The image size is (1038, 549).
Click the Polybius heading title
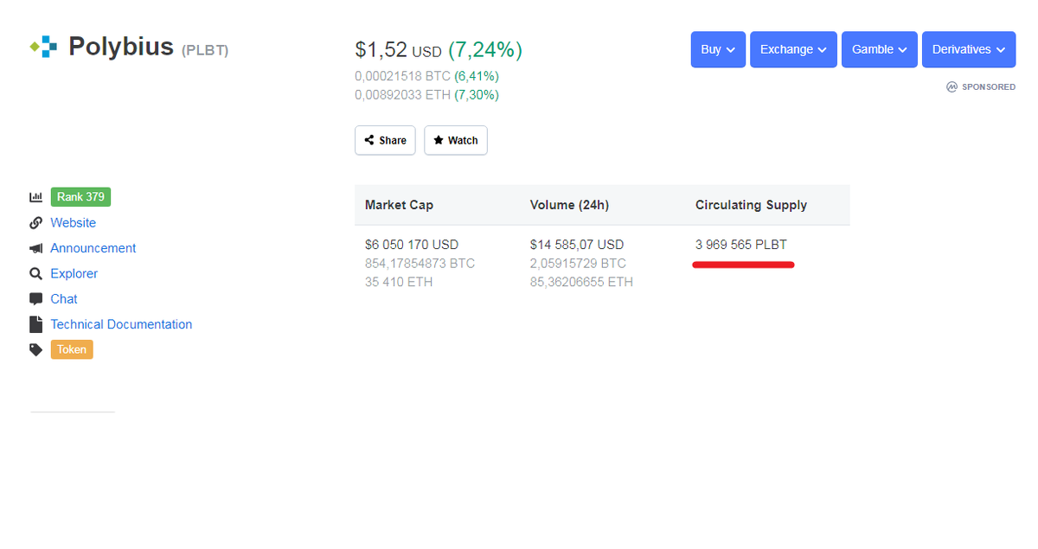pos(121,47)
